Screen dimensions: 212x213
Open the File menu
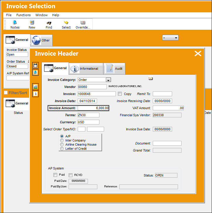9,15
